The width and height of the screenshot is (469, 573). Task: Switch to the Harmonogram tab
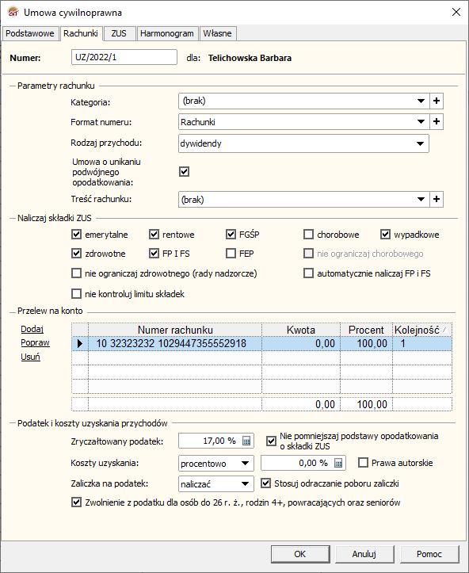tap(167, 33)
